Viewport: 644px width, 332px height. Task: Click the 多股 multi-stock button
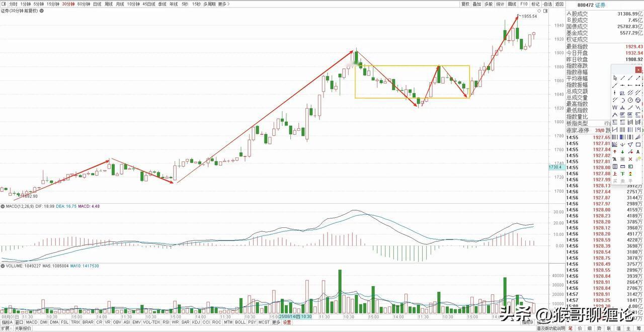(489, 4)
